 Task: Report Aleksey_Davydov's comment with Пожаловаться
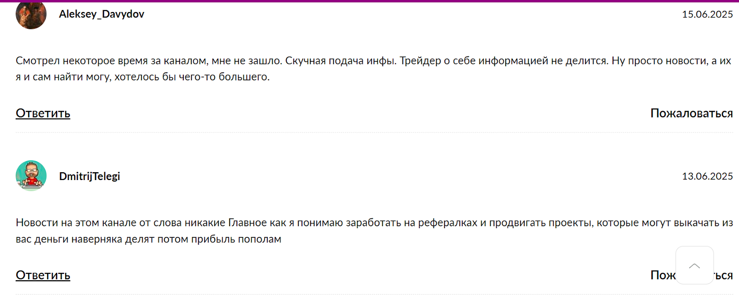tap(691, 113)
